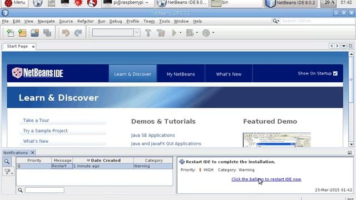Open Try a Sample Project link

45,131
